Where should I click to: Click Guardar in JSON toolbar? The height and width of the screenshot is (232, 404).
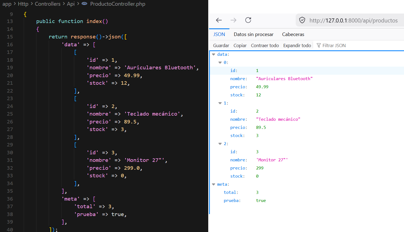[x=221, y=45]
